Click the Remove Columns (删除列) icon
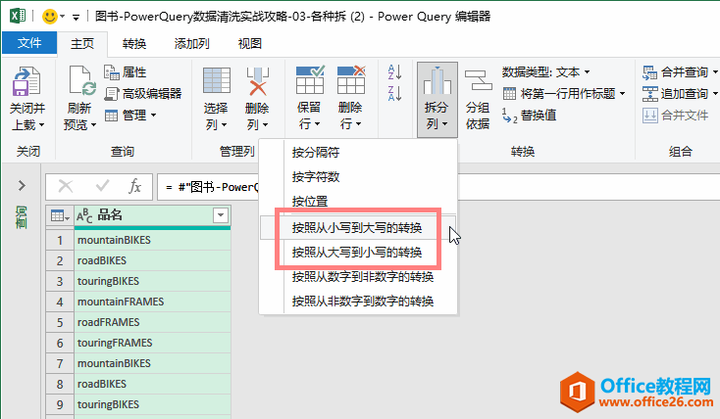Image resolution: width=720 pixels, height=419 pixels. [258, 81]
